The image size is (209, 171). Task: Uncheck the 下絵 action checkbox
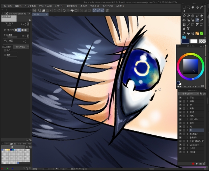pyautogui.click(x=180, y=98)
